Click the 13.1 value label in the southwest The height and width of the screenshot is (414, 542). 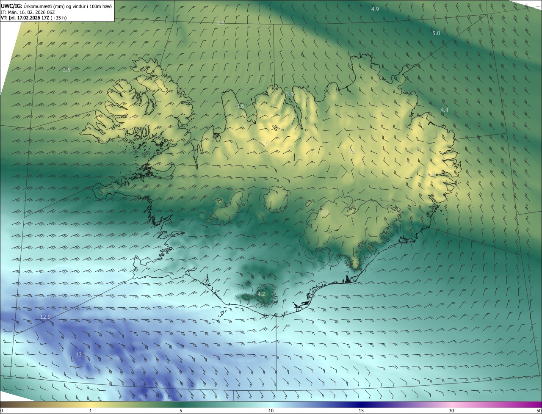tap(81, 354)
